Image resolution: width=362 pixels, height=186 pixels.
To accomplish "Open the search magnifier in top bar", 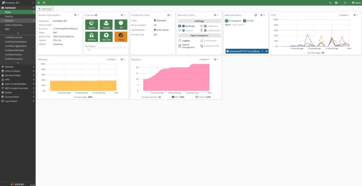I will (44, 3).
